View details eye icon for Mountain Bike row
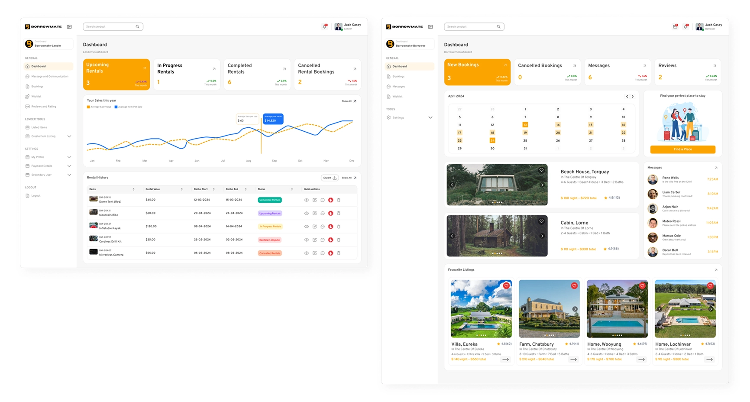This screenshot has height=402, width=750. click(306, 214)
